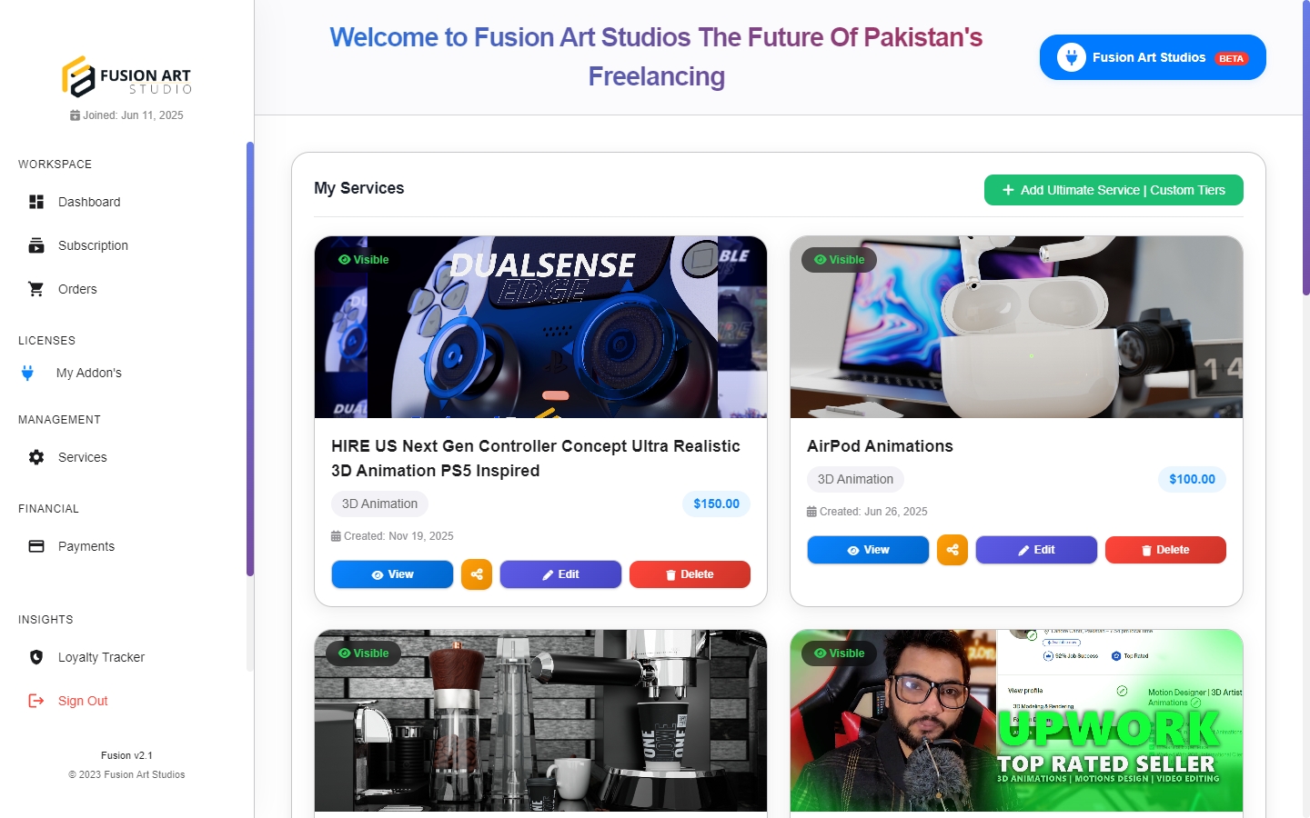Open Loyalty Tracker shield icon
1310x818 pixels.
point(36,657)
